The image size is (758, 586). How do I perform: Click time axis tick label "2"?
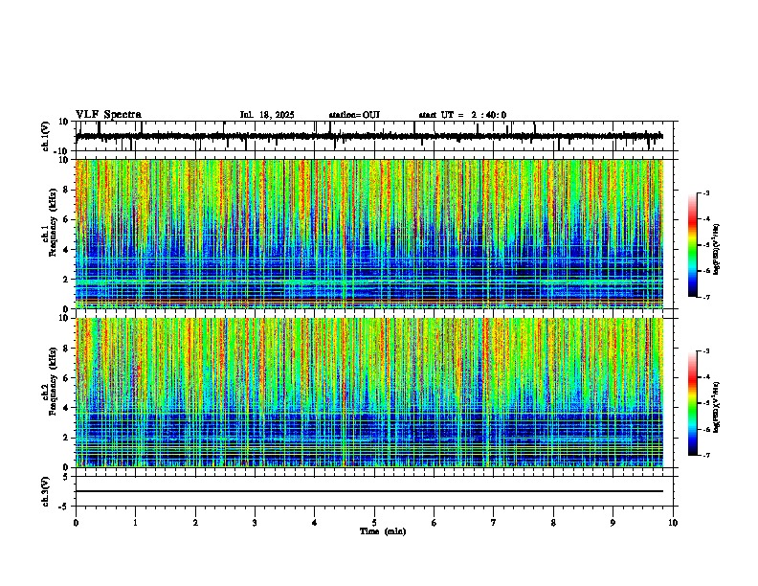click(x=195, y=523)
